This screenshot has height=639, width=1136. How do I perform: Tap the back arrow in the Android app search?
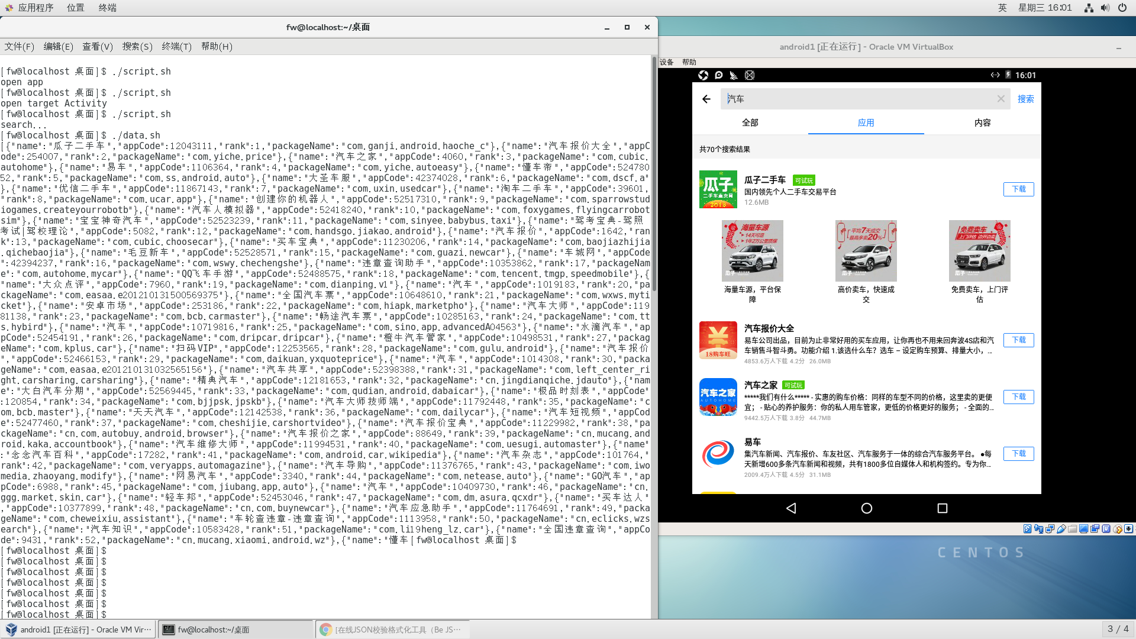click(706, 99)
